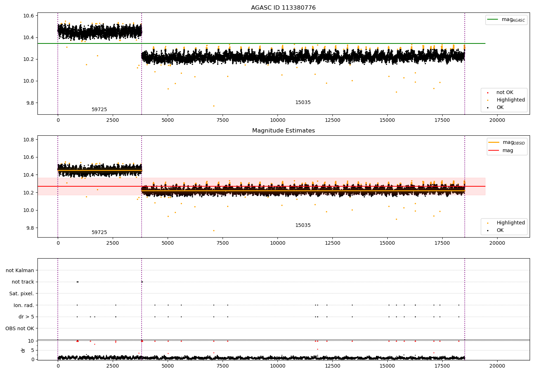This screenshot has height=374, width=535.
Task: Click the "10000" x tick under the top plot
Action: 277,120
